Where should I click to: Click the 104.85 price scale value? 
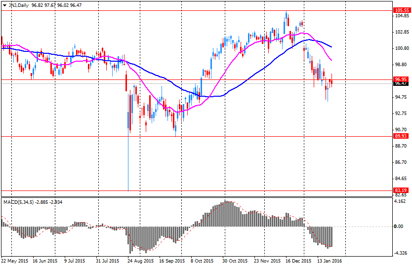tap(402, 16)
